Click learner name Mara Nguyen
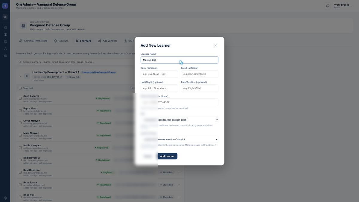The image size is (359, 202). pos(31,133)
